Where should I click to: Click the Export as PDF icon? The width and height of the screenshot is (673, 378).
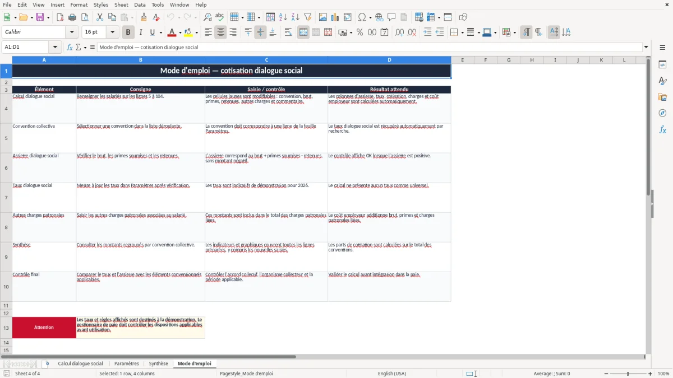coord(61,17)
